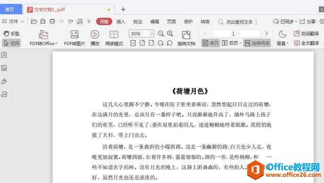Click the more options dots beside search
This screenshot has height=183, width=324.
point(256,22)
